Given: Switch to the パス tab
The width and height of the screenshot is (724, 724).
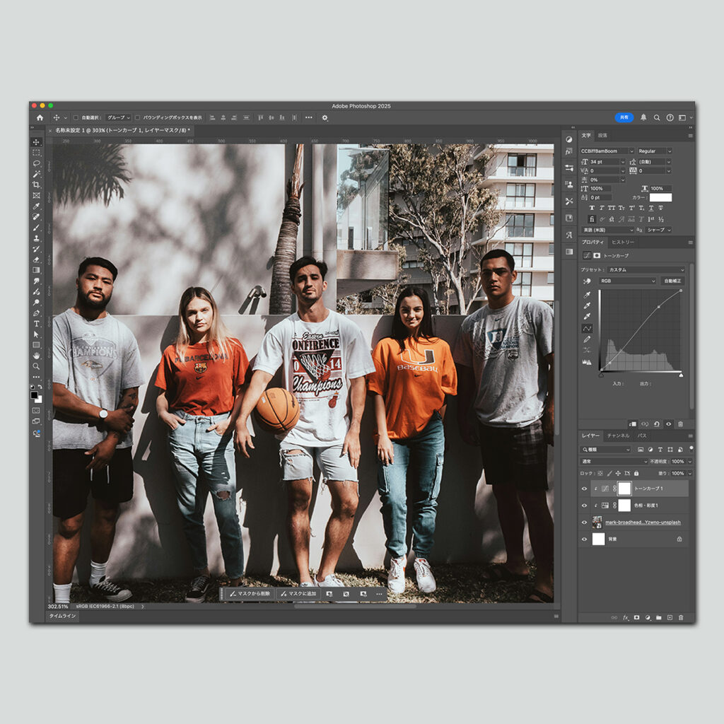Looking at the screenshot, I should click(642, 436).
